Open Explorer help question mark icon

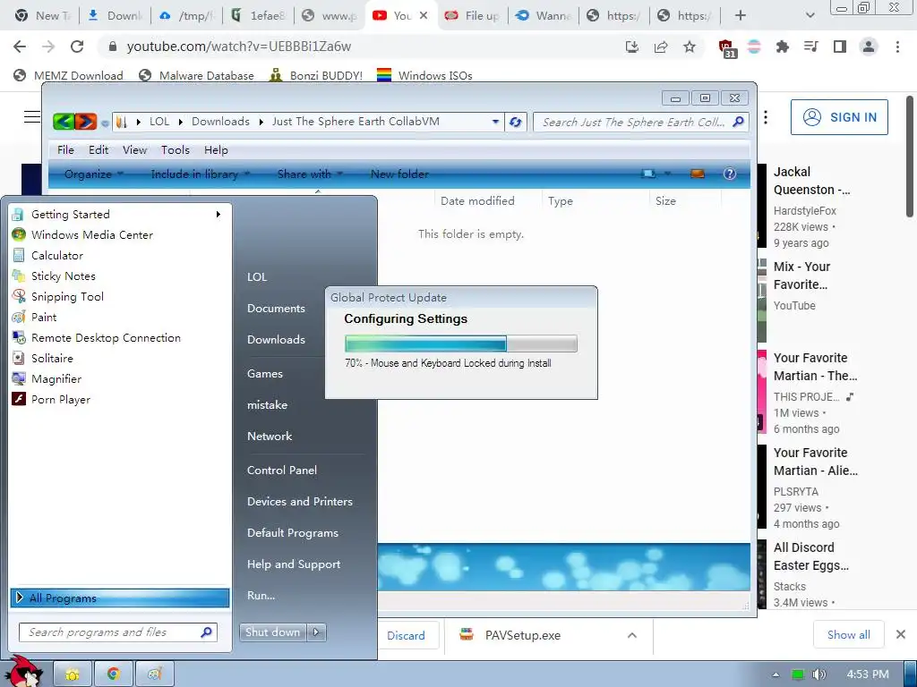pyautogui.click(x=729, y=174)
